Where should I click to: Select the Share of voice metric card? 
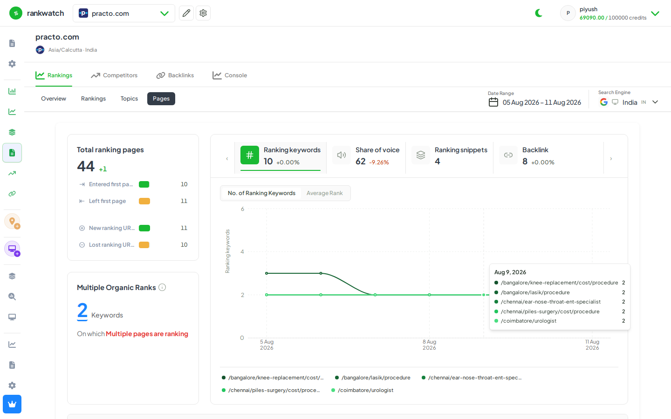[366, 158]
